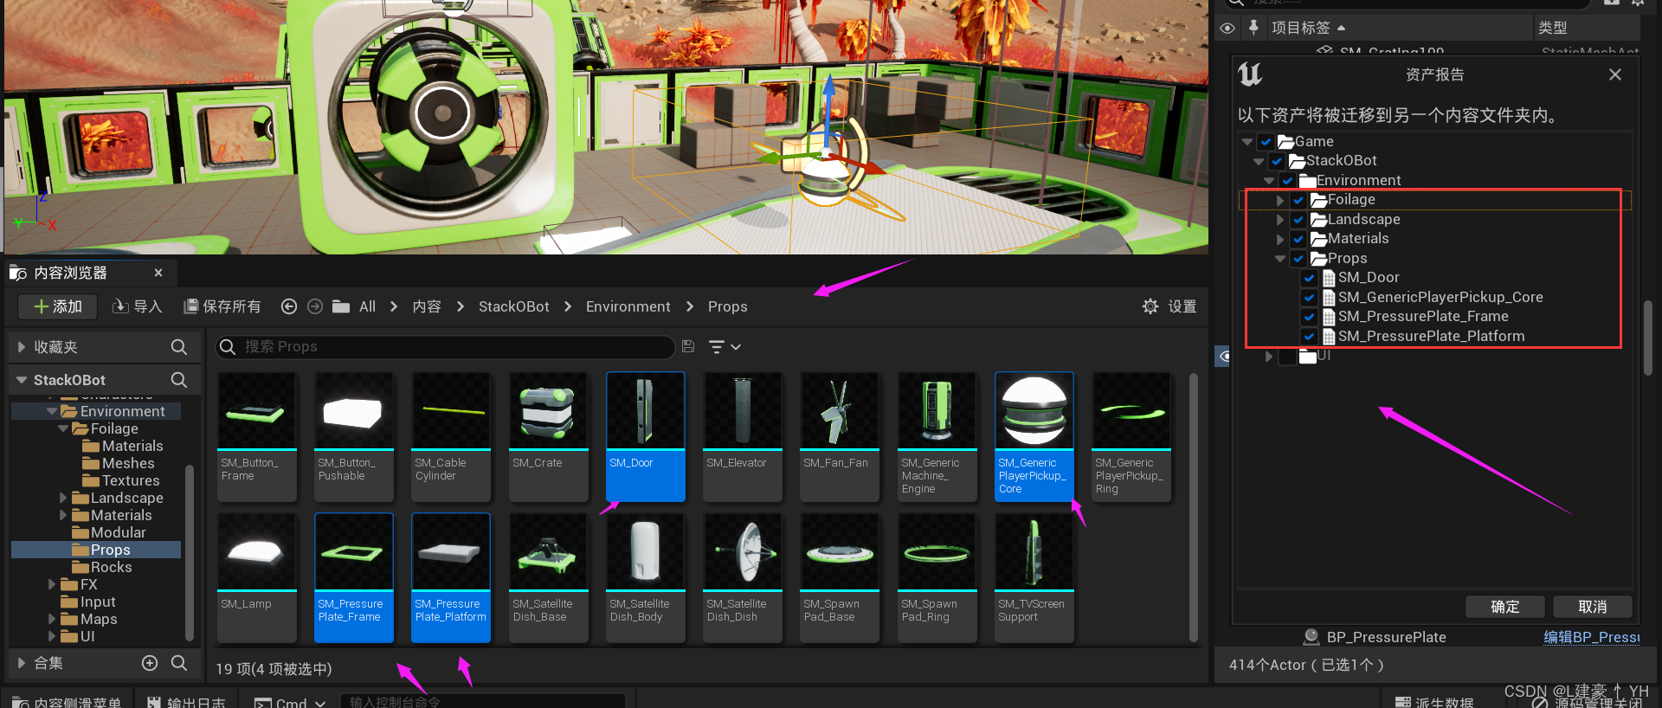Select the SM_Elevator asset thumbnail

click(x=742, y=437)
